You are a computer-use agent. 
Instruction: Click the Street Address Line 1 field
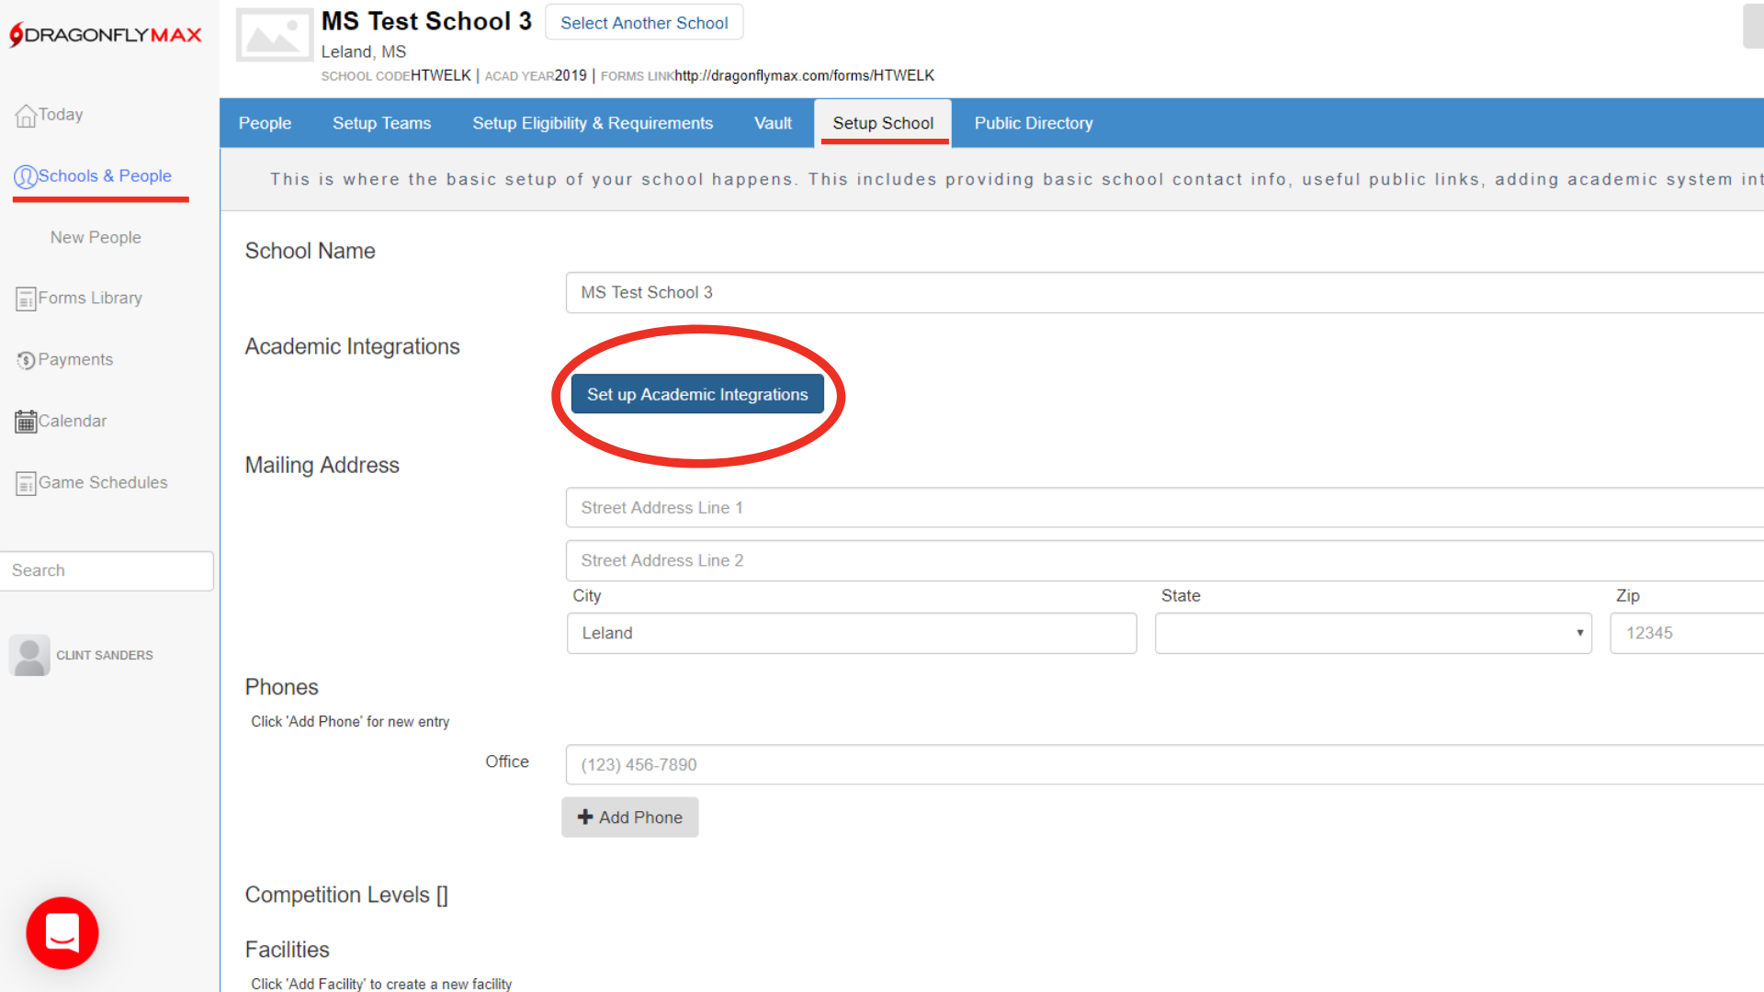[x=1158, y=508]
